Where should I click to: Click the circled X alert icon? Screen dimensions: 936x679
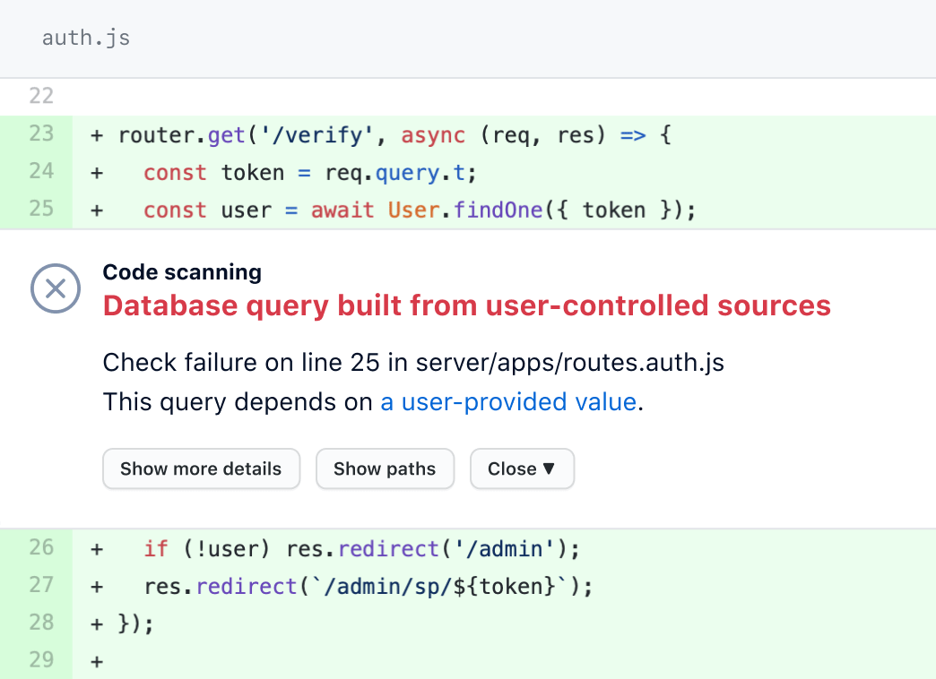[x=56, y=289]
